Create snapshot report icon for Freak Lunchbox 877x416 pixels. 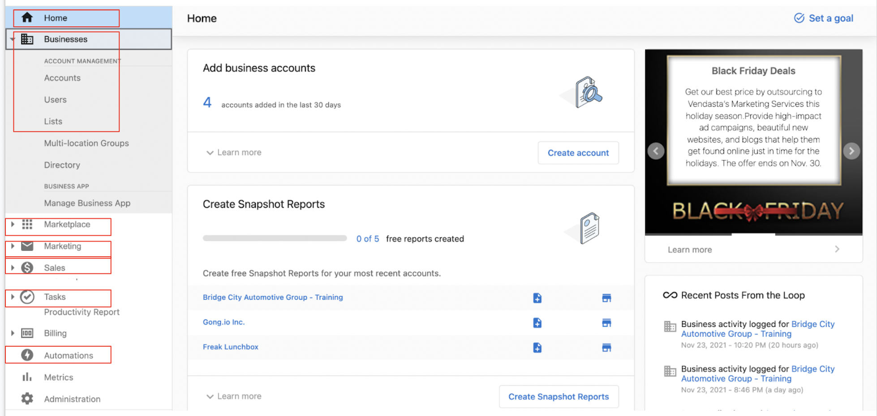(x=537, y=348)
